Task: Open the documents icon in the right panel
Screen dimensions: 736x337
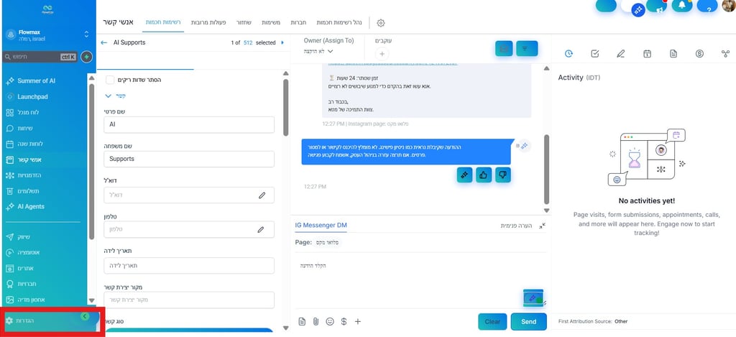Action: point(673,53)
